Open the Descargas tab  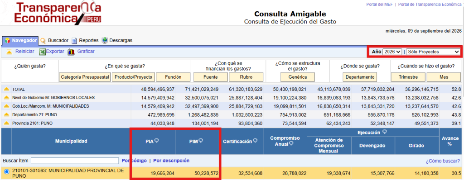[117, 41]
